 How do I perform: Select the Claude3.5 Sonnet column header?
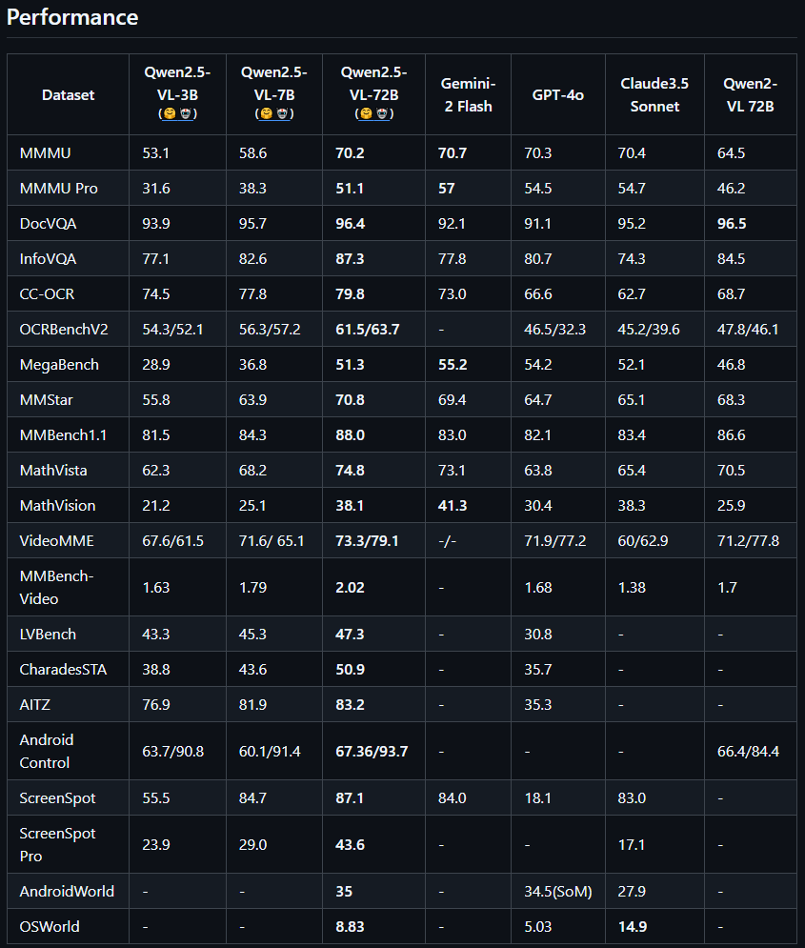pos(654,95)
